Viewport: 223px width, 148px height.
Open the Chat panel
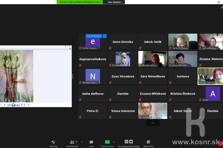click(91, 142)
